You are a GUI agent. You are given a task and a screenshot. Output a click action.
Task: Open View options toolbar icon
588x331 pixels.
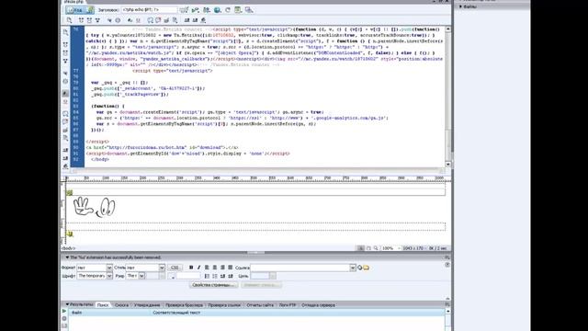(238, 10)
